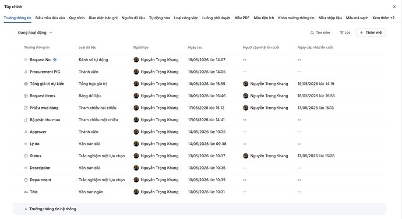Open the Procurement PIC field name
This screenshot has height=219, width=402.
pos(45,72)
